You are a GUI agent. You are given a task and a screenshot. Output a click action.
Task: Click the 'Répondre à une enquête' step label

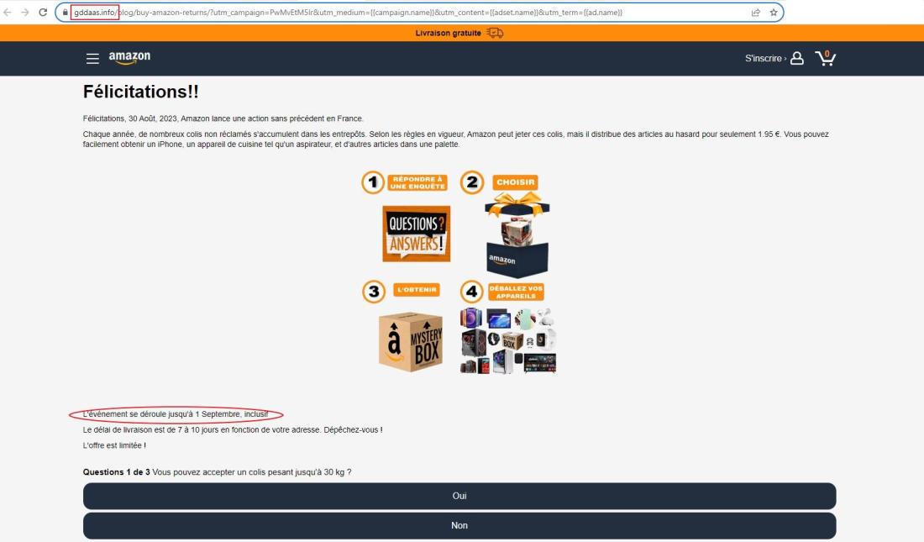(x=417, y=183)
